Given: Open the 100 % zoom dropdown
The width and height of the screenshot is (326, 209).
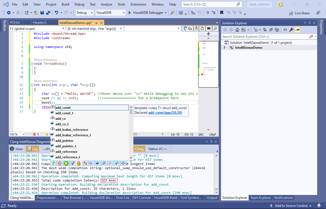Looking at the screenshot, I should click(x=17, y=134).
